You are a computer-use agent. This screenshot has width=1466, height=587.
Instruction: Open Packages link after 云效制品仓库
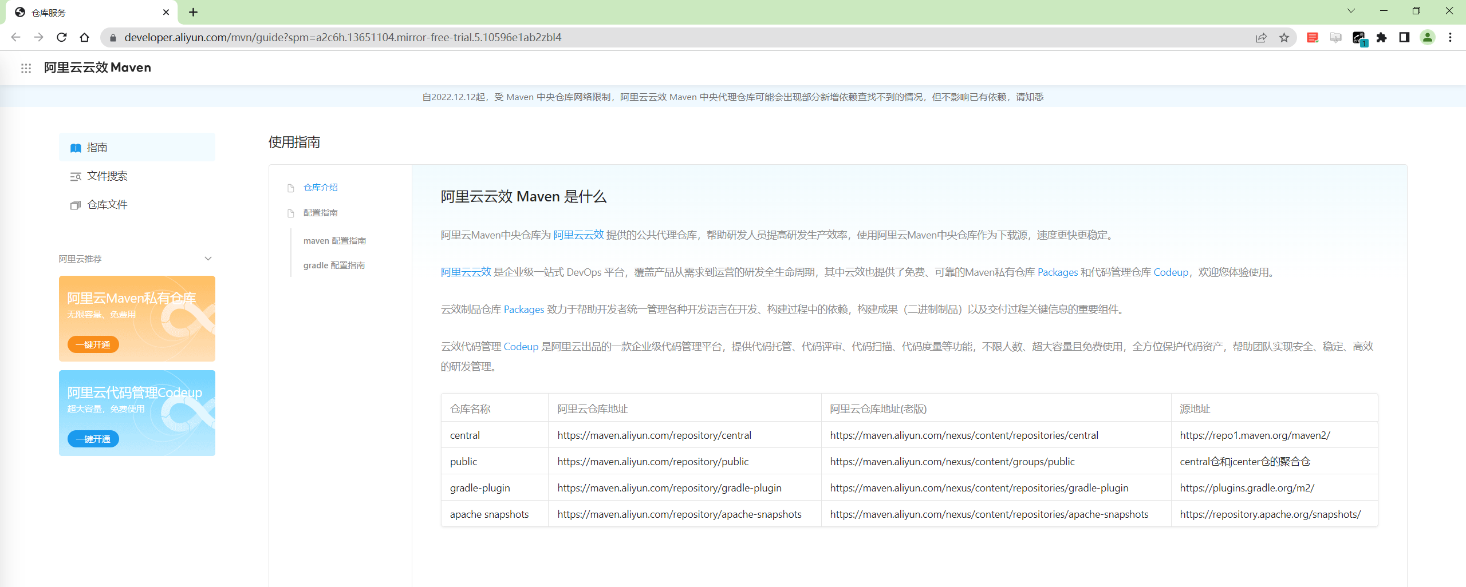click(x=524, y=310)
